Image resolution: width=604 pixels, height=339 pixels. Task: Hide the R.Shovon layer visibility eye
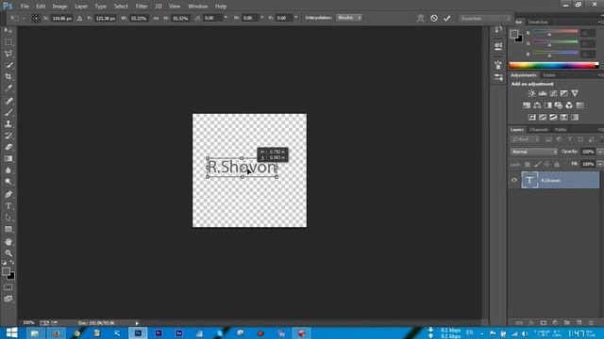coord(514,180)
